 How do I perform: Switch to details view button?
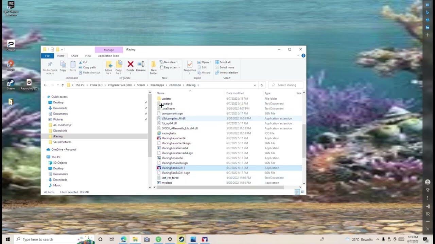pyautogui.click(x=297, y=192)
